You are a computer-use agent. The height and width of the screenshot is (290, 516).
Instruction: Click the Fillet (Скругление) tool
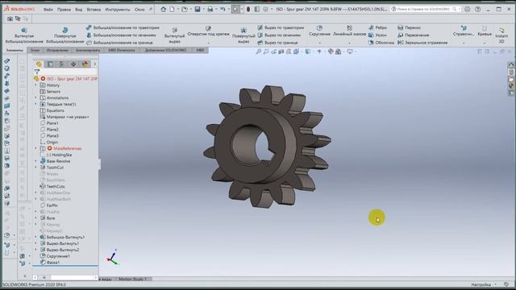pyautogui.click(x=319, y=31)
